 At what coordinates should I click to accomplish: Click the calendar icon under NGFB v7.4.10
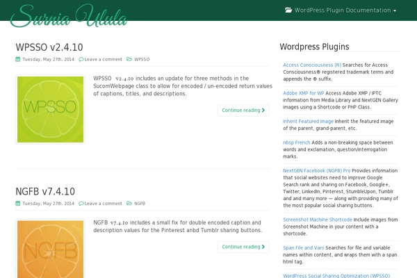(18, 203)
